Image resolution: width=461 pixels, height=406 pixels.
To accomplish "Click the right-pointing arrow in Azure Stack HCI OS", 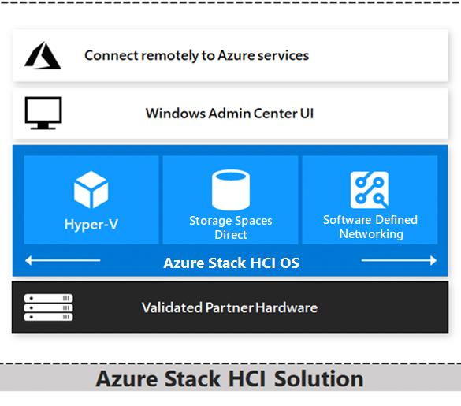I will tap(399, 260).
